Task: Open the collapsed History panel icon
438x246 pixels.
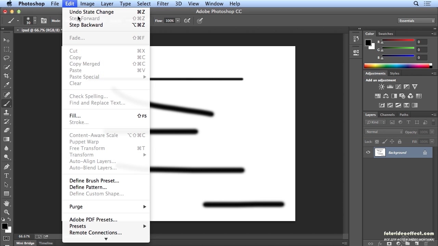Action: click(x=356, y=39)
